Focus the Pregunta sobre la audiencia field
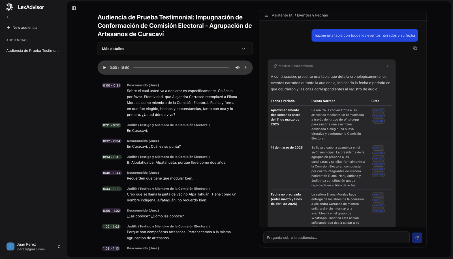This screenshot has width=453, height=259. coord(336,238)
